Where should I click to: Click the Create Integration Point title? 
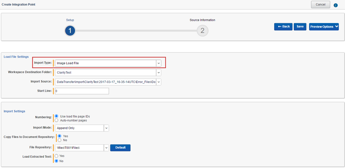pyautogui.click(x=18, y=4)
